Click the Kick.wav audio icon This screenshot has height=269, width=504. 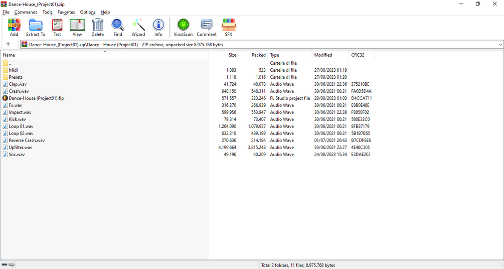pyautogui.click(x=5, y=119)
